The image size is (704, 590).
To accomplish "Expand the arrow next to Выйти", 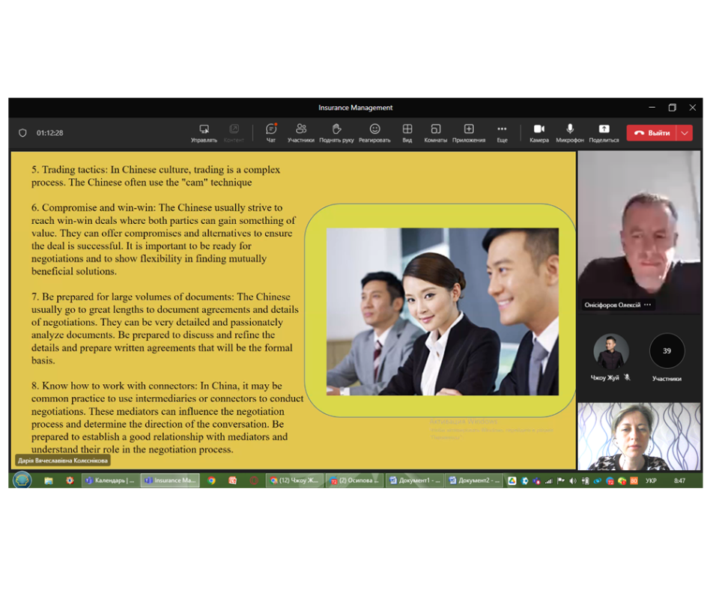I will coord(685,133).
